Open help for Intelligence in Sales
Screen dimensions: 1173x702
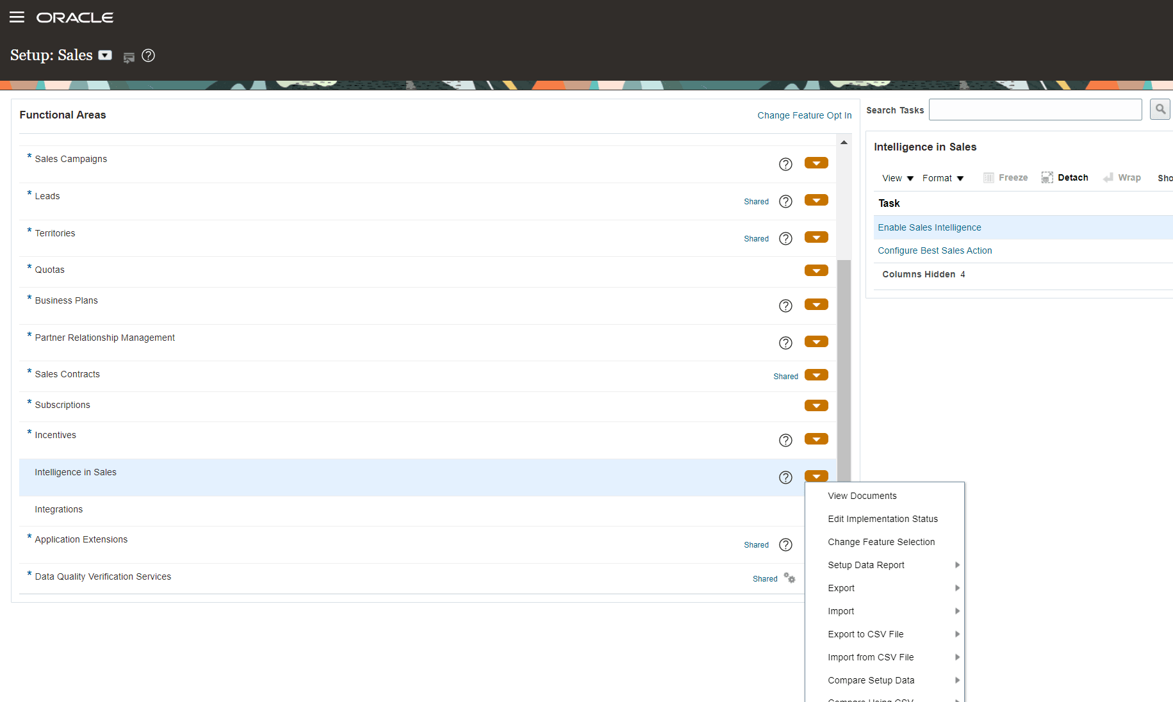(785, 478)
